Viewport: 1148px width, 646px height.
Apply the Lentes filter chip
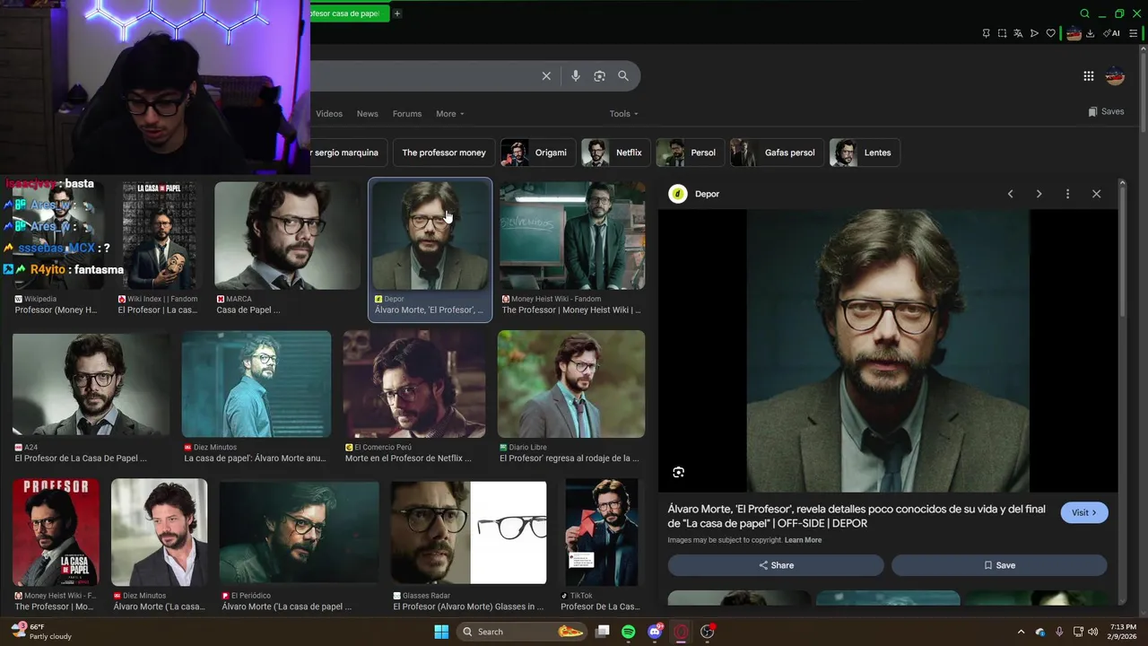pos(865,153)
